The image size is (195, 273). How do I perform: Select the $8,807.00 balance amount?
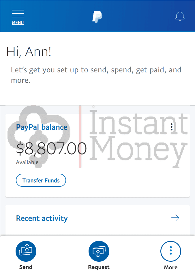pos(51,148)
